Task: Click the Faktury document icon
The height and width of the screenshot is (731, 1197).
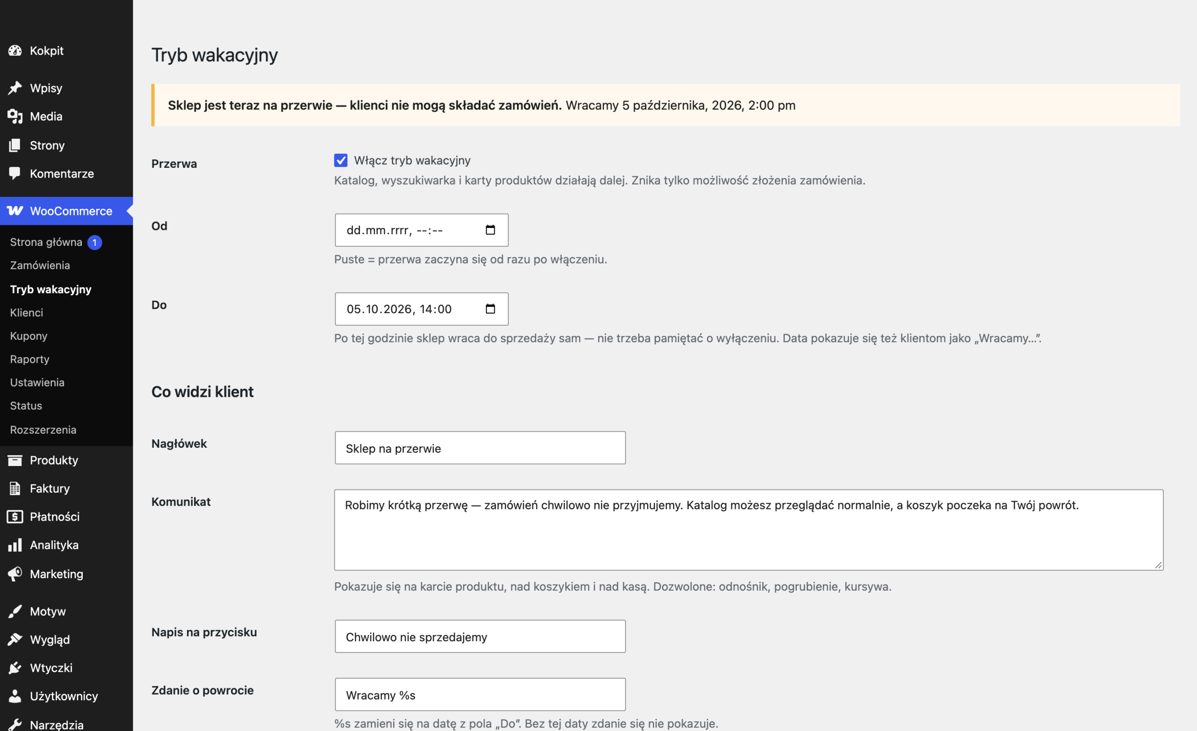Action: [15, 488]
